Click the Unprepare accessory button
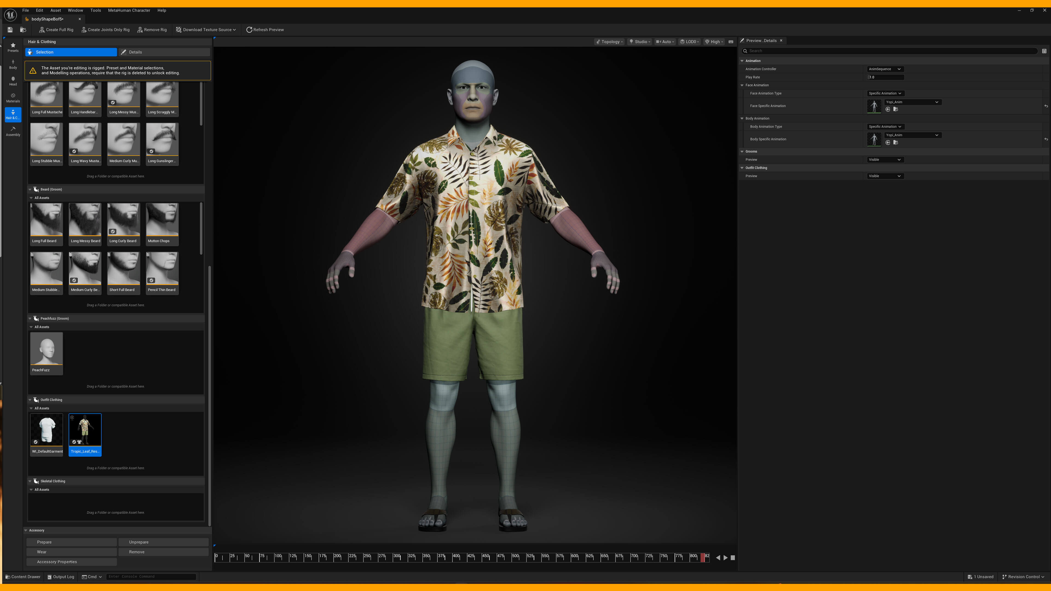This screenshot has height=591, width=1051. (164, 542)
